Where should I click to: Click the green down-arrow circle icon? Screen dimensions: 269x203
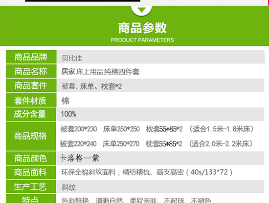click(141, 10)
